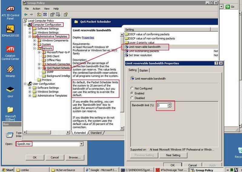Screen dimensions: 242x172
Task: Click the Up one level toolbar icon
Action: tap(39, 14)
